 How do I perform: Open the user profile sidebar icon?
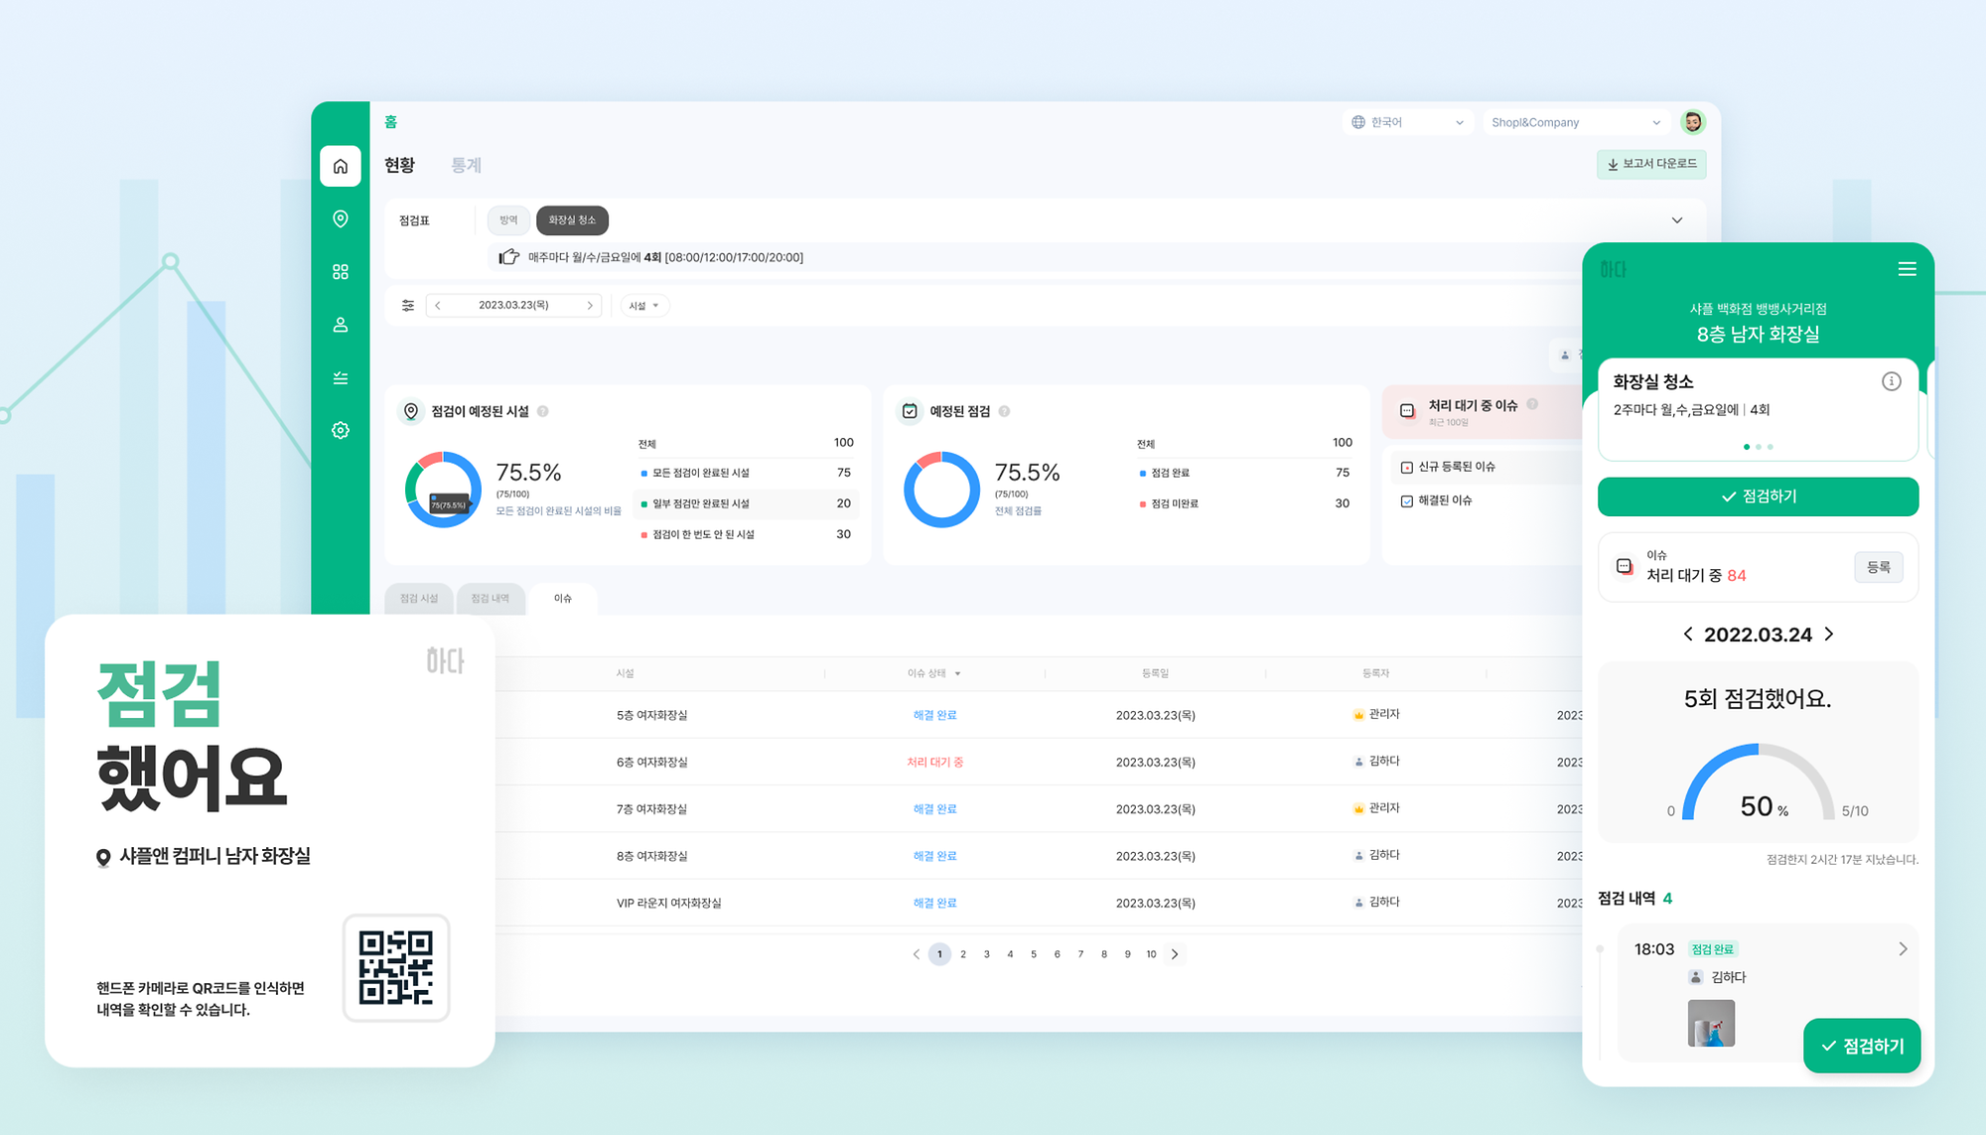coord(340,325)
